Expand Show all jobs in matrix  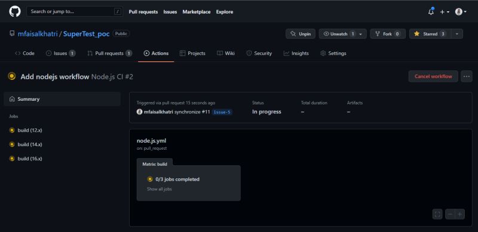pos(159,189)
